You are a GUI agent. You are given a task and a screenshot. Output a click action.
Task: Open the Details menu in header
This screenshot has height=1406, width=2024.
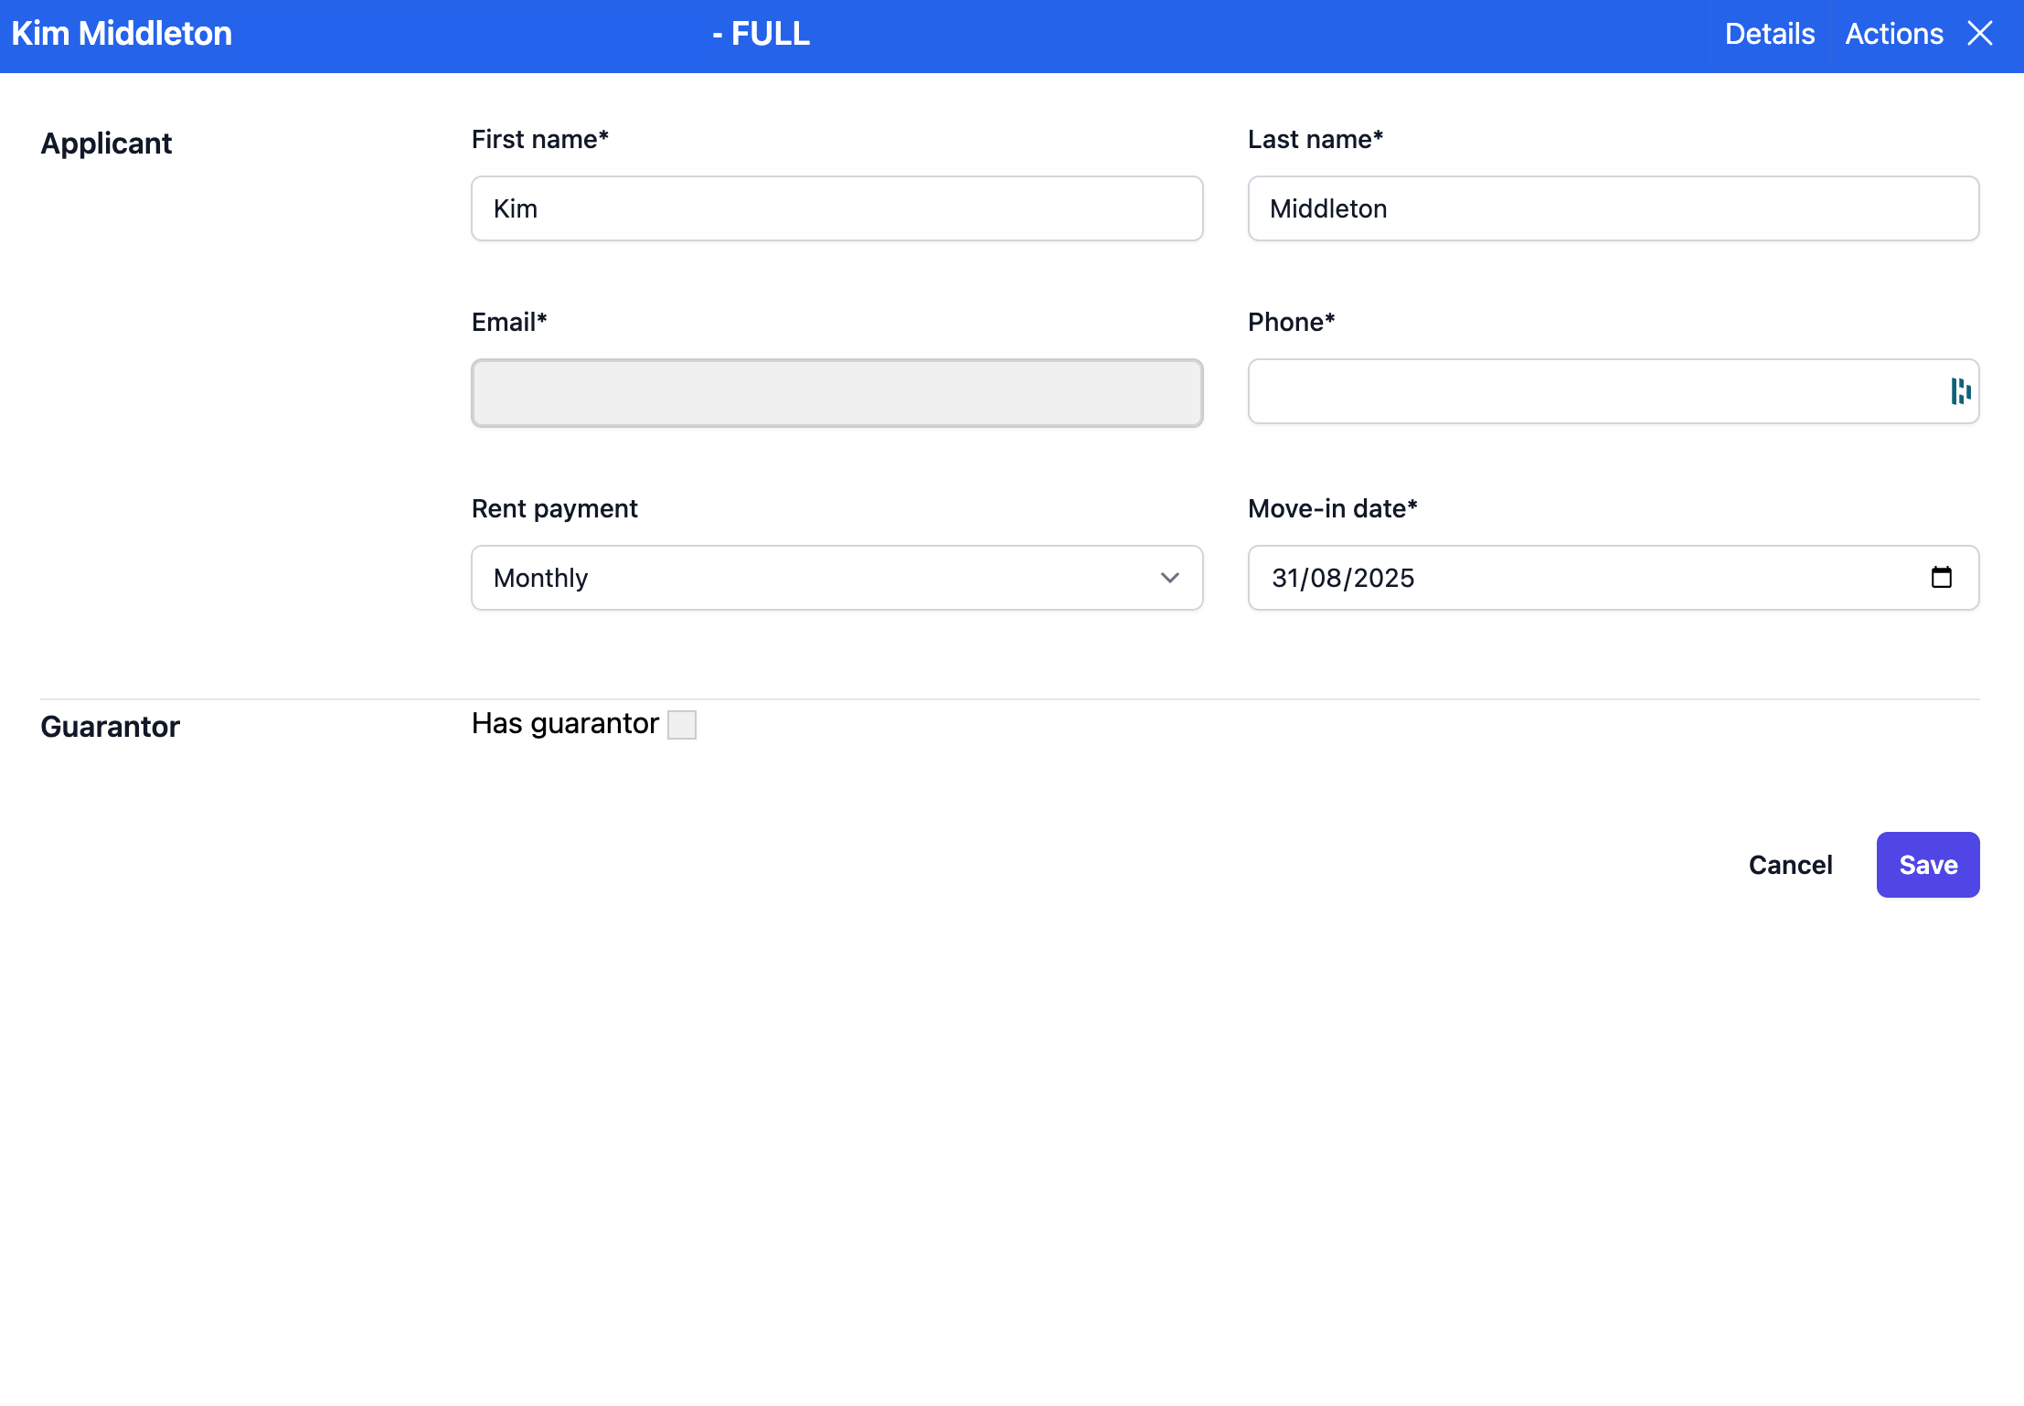pos(1769,34)
